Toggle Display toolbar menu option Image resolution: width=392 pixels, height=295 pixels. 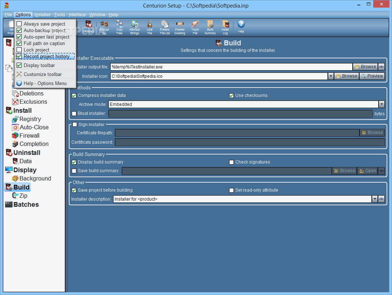[x=45, y=65]
